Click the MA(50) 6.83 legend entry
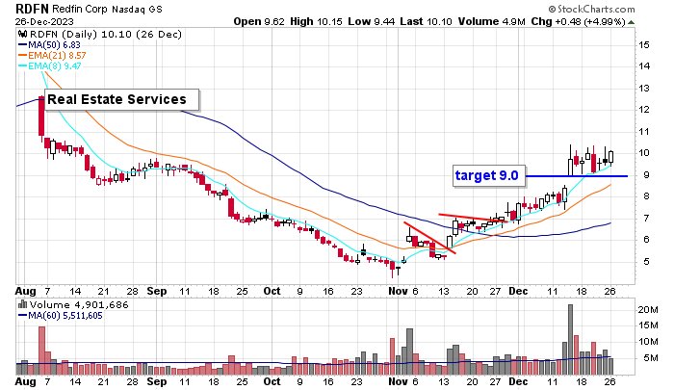The image size is (674, 390). [49, 44]
